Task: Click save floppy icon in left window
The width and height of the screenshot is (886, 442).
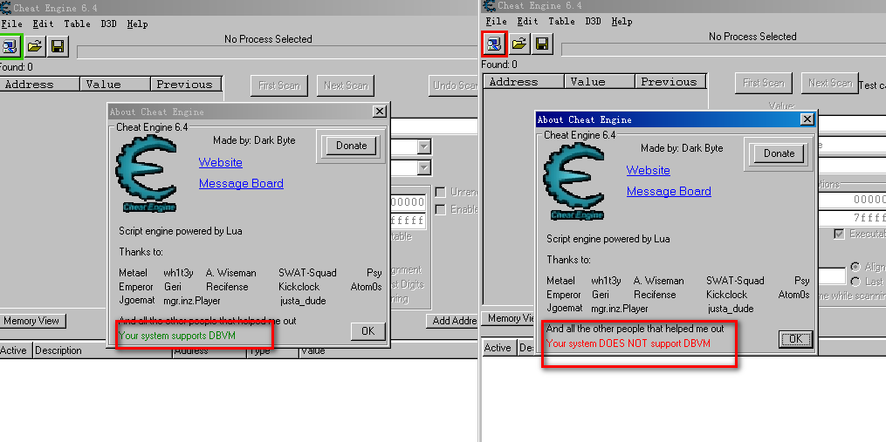Action: (58, 46)
